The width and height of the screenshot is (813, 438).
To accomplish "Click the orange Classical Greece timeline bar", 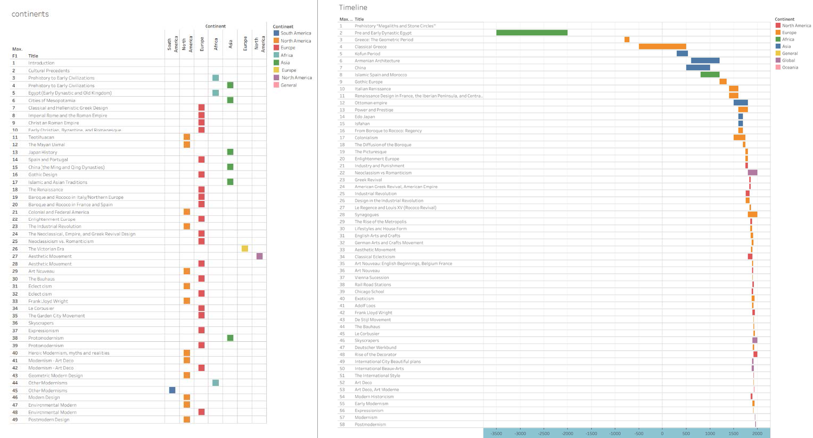I will click(662, 47).
